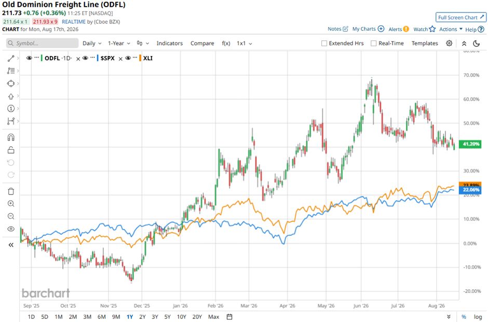Open the Daily interval dropdown
488x322 pixels.
[92, 43]
